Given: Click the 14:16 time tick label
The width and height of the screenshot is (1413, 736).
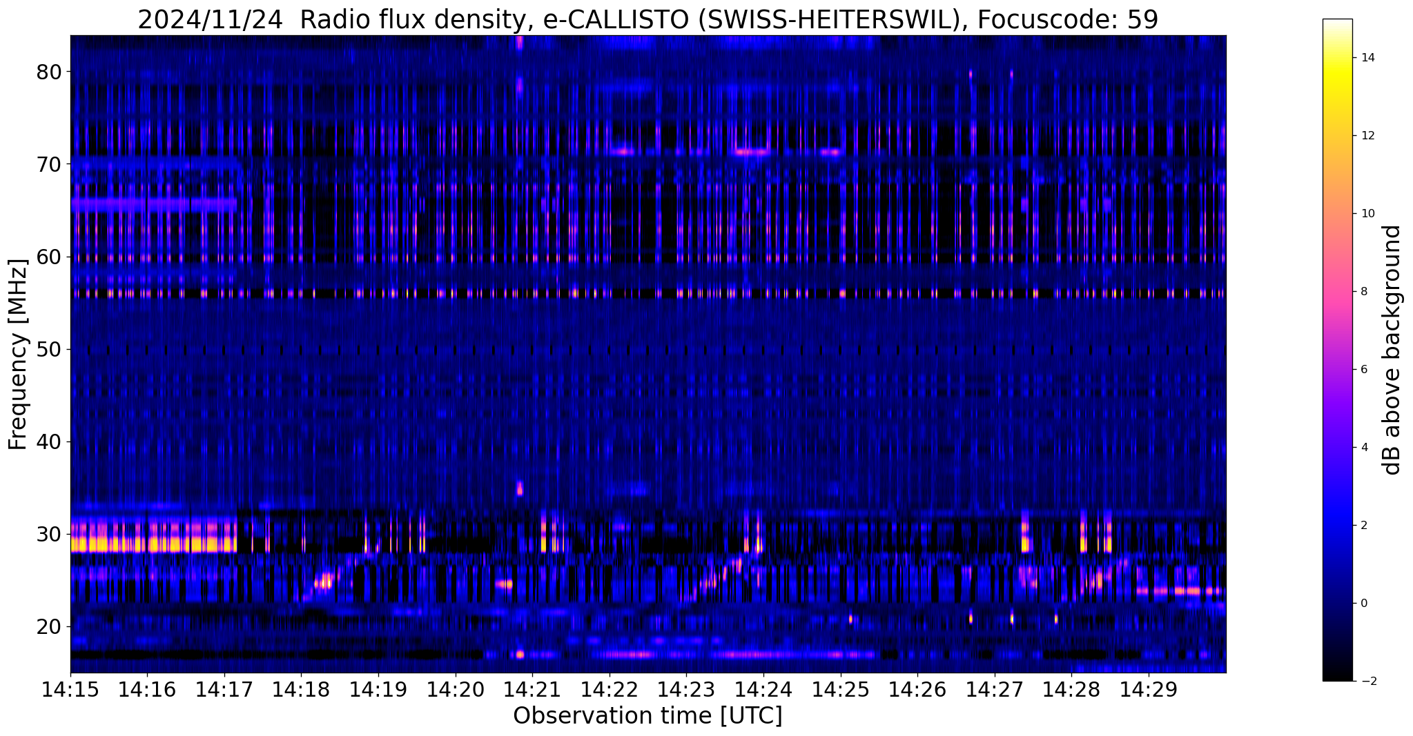Looking at the screenshot, I should tap(147, 690).
